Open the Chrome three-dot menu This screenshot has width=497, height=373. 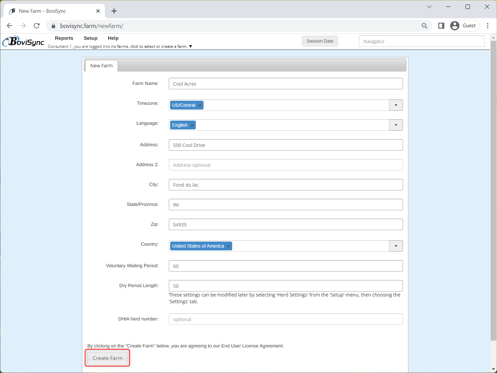click(x=487, y=26)
